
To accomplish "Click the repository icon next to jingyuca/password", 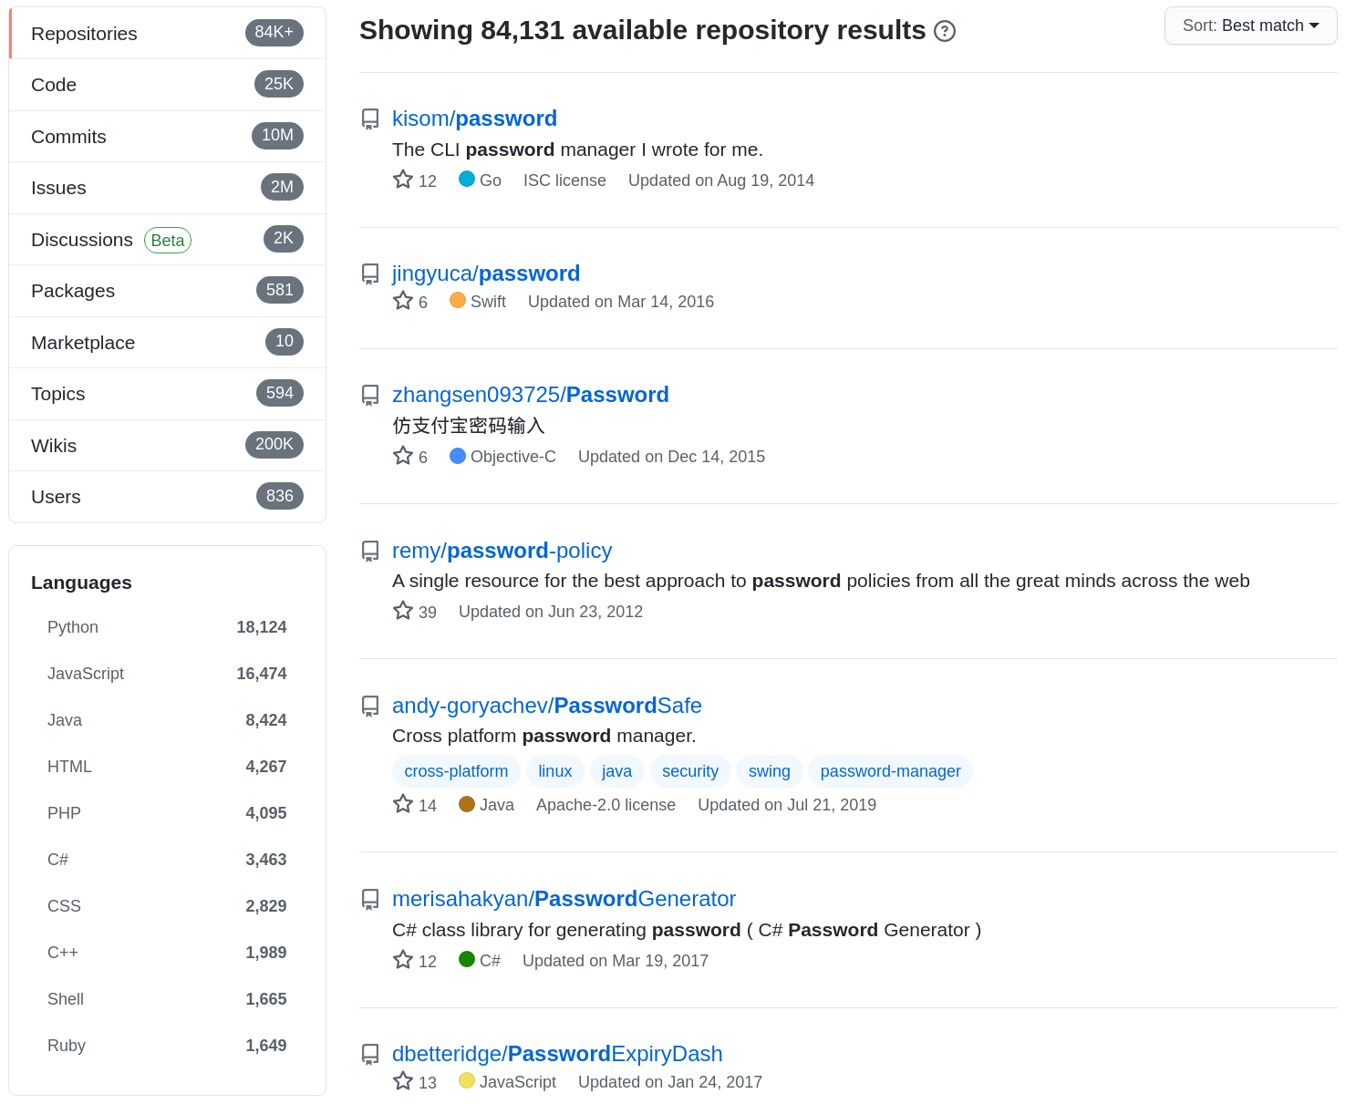I will 370,274.
